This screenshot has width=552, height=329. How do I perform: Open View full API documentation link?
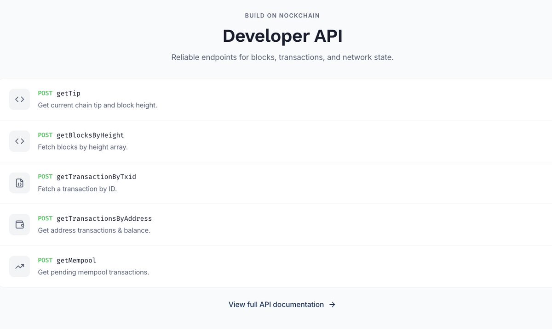[x=282, y=305]
